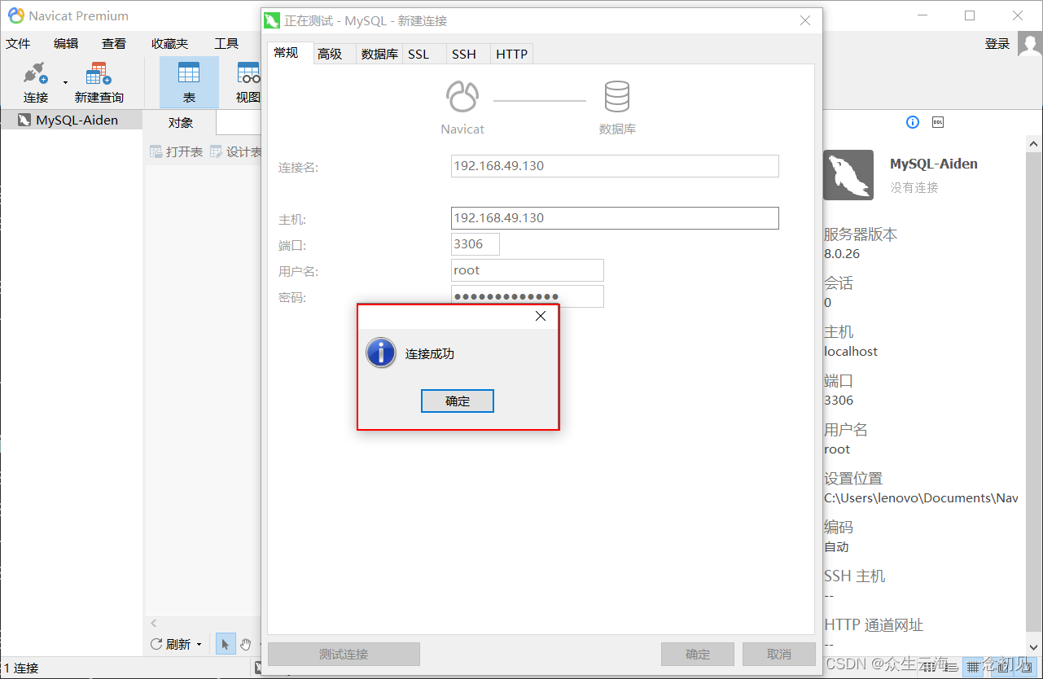Image resolution: width=1043 pixels, height=679 pixels.
Task: Click 'localhost' host value in info panel
Action: point(851,352)
